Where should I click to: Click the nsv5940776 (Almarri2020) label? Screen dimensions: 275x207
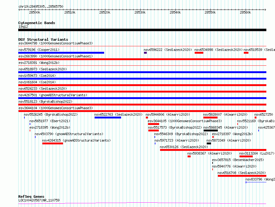tap(234, 166)
